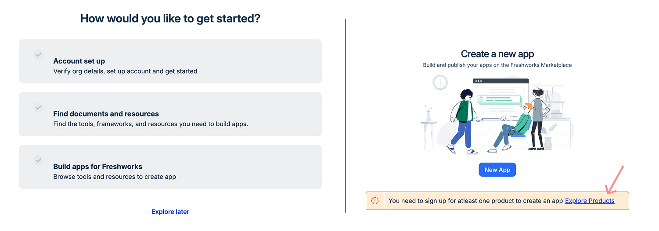Click the Explore later link

(x=170, y=212)
